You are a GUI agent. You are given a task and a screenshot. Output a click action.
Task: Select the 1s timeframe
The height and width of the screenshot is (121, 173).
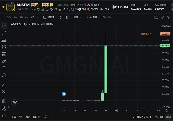coord(3,17)
